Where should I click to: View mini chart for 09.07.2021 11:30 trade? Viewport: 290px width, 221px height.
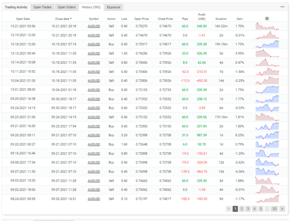[x=267, y=171]
